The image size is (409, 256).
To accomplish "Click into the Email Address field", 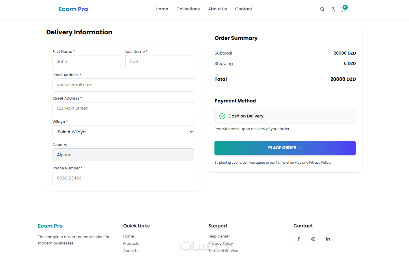I will pos(123,85).
